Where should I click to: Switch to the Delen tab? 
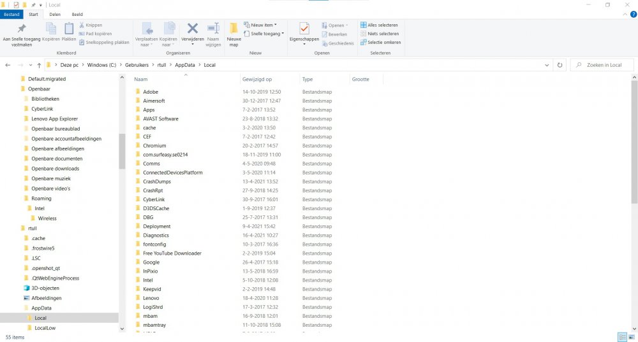click(x=56, y=13)
